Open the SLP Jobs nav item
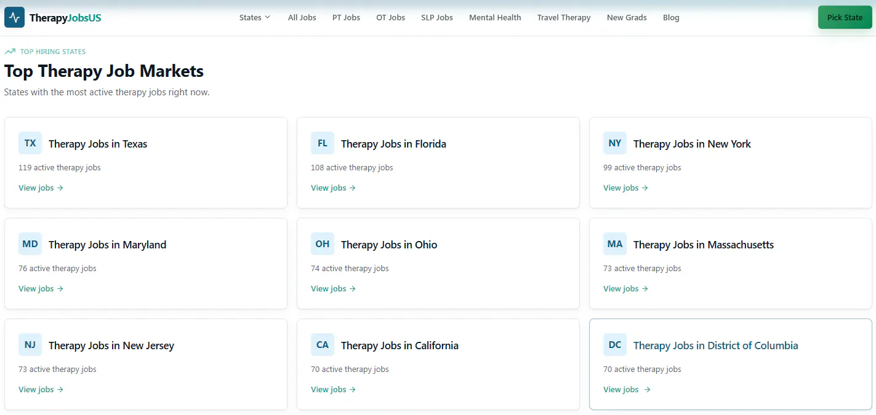The height and width of the screenshot is (415, 876). coord(437,17)
